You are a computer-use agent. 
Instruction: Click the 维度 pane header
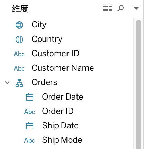20,9
